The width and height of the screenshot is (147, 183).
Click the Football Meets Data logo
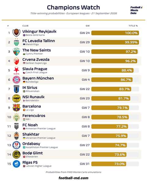(x=136, y=10)
